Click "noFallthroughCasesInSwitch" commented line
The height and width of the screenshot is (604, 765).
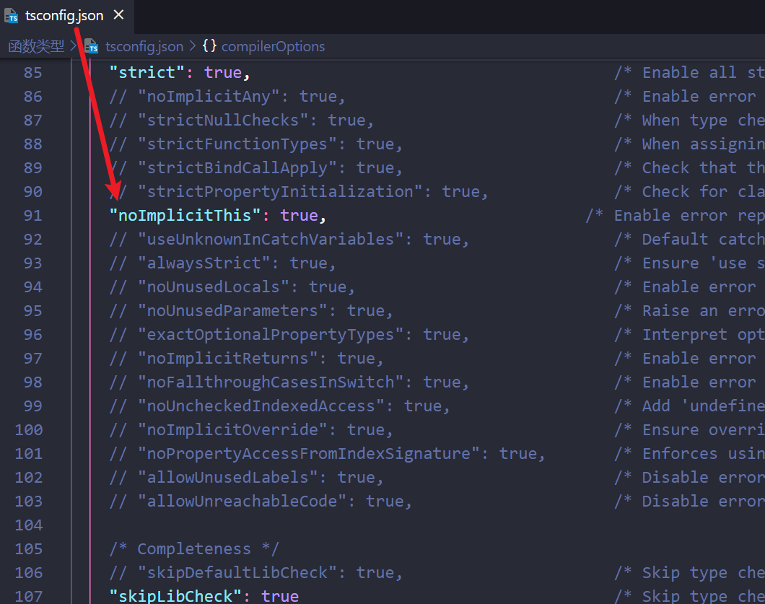pos(289,382)
